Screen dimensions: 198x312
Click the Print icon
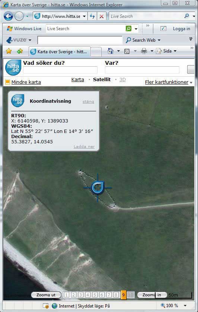tap(144, 51)
